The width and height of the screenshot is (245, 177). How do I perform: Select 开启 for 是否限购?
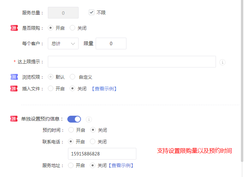pos(51,28)
